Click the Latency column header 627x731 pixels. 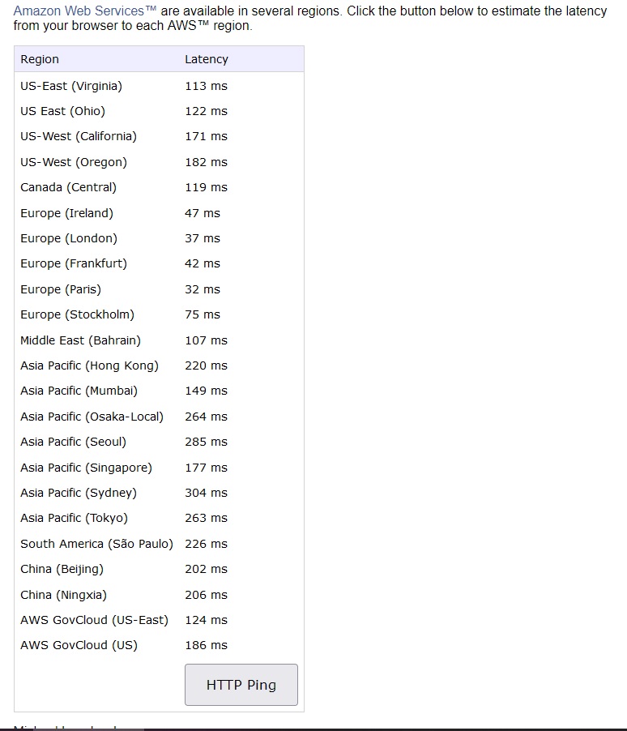pyautogui.click(x=206, y=59)
